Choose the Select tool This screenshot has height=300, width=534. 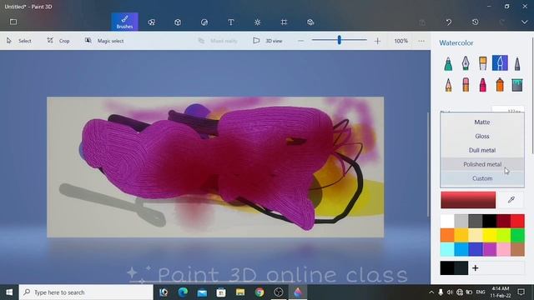pyautogui.click(x=19, y=41)
